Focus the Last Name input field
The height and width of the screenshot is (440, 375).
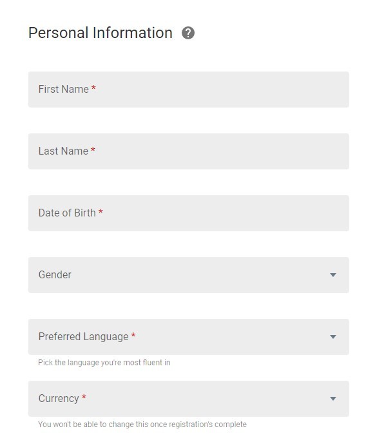189,151
